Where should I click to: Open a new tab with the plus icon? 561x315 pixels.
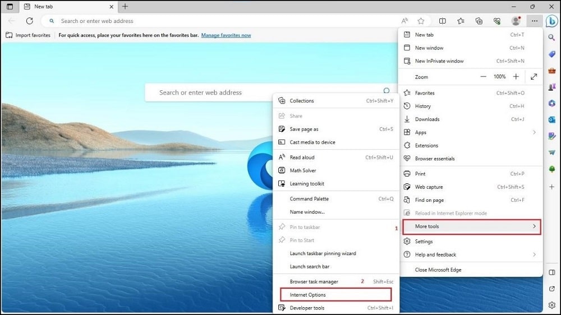pyautogui.click(x=125, y=6)
